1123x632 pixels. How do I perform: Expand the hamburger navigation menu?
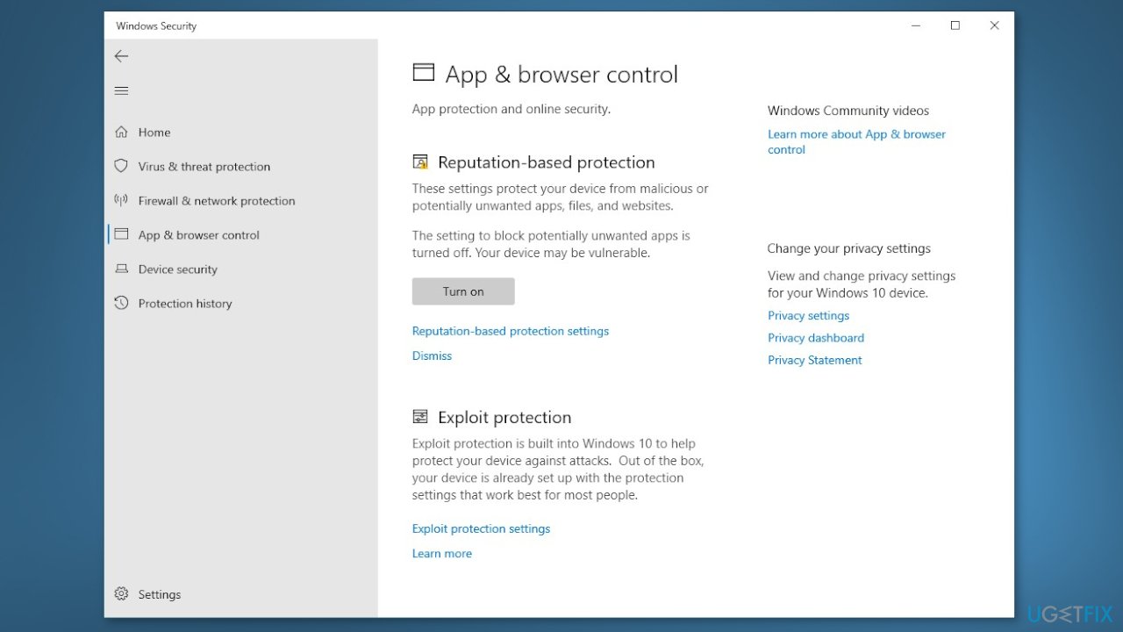pyautogui.click(x=121, y=90)
